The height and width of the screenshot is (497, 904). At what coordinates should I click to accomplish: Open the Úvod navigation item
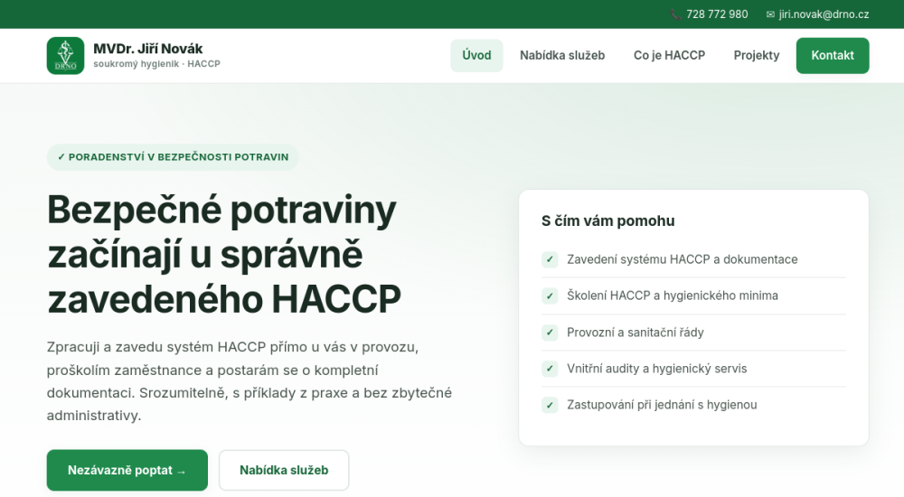click(x=476, y=55)
